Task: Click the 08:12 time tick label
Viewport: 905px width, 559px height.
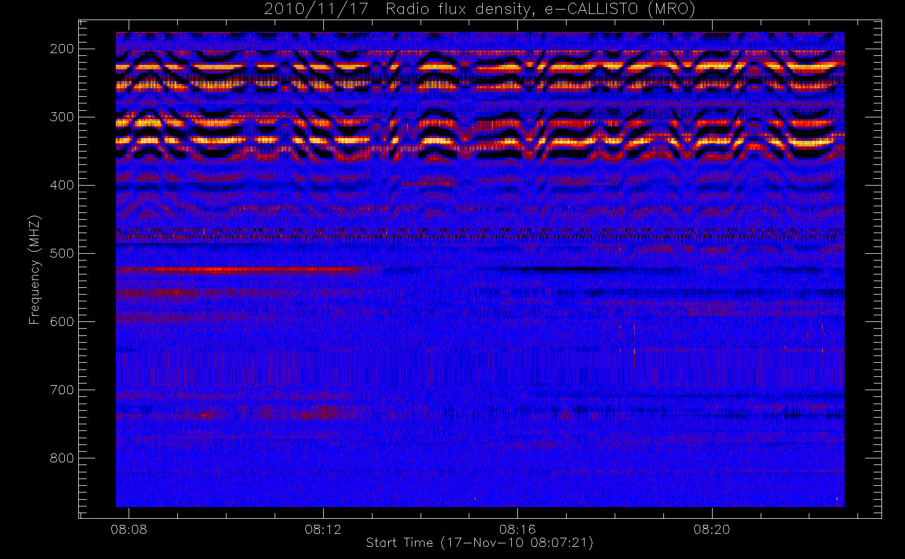Action: [323, 529]
